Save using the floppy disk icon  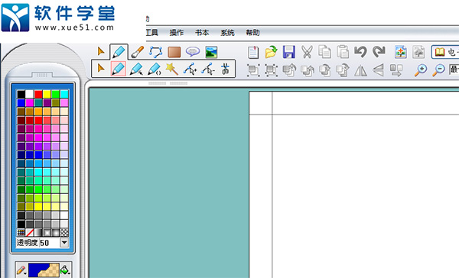[x=289, y=52]
